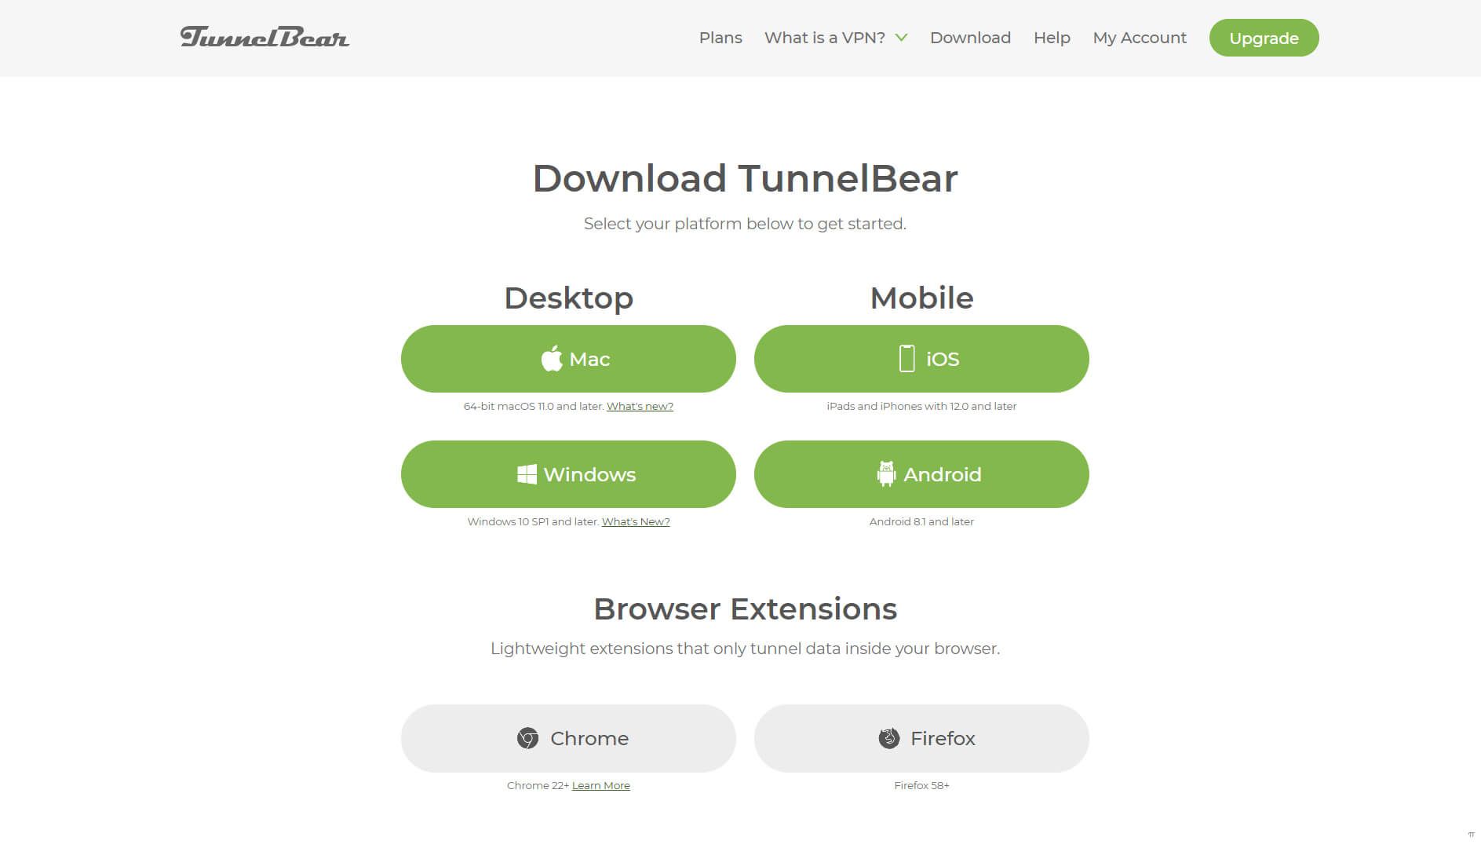Open the Chrome Learn More link
1481x848 pixels.
click(601, 785)
